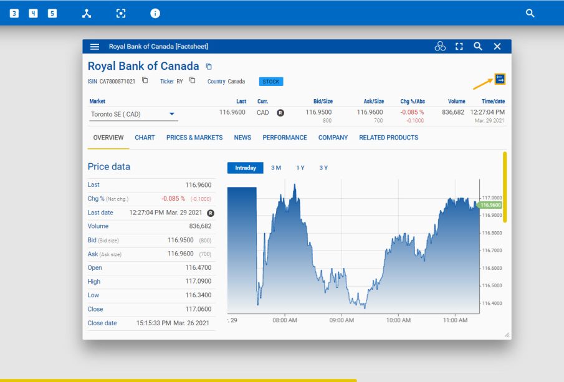Screen dimensions: 564x382
Task: Open the Toronto SE (CAD) market dropdown
Action: click(133, 114)
